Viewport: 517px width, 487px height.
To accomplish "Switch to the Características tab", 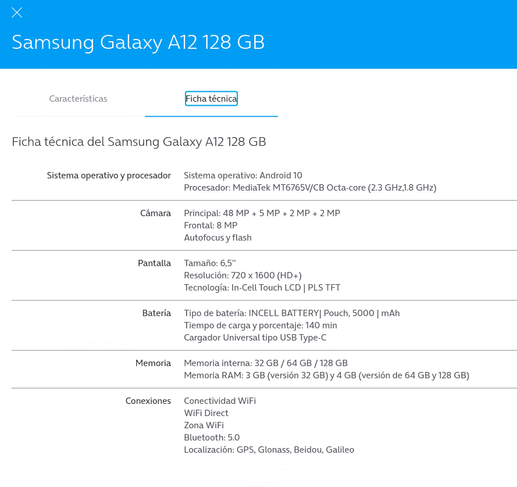I will pyautogui.click(x=78, y=99).
